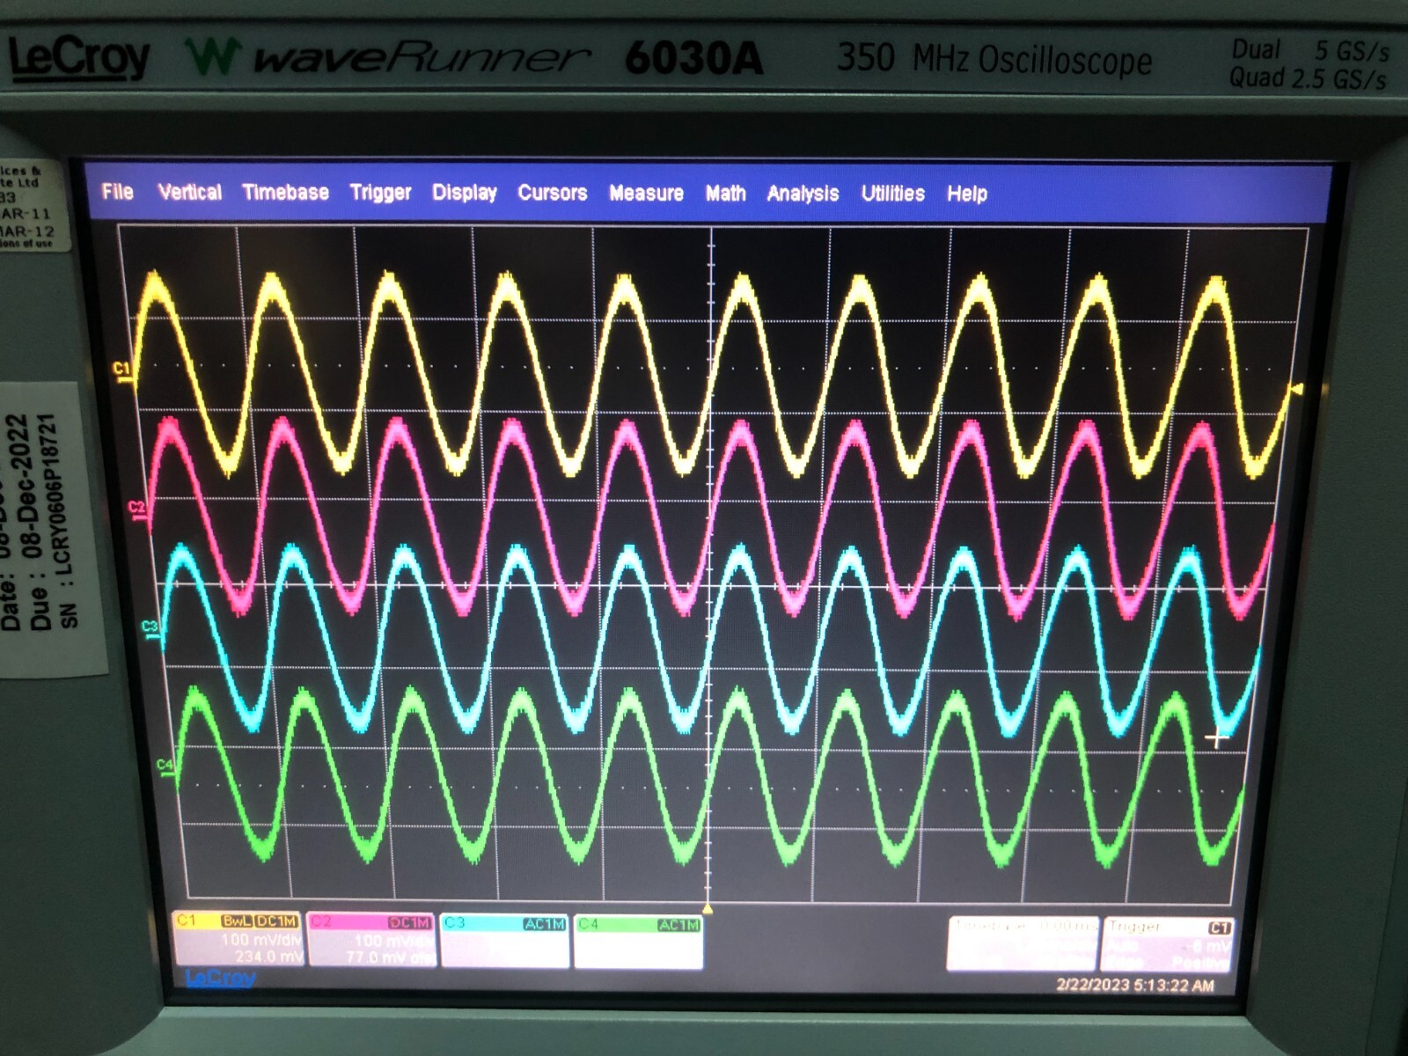1408x1056 pixels.
Task: Open the Measure menu
Action: [648, 193]
